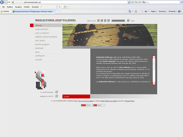Click the close player icon
This screenshot has width=183, height=137.
point(128,20)
